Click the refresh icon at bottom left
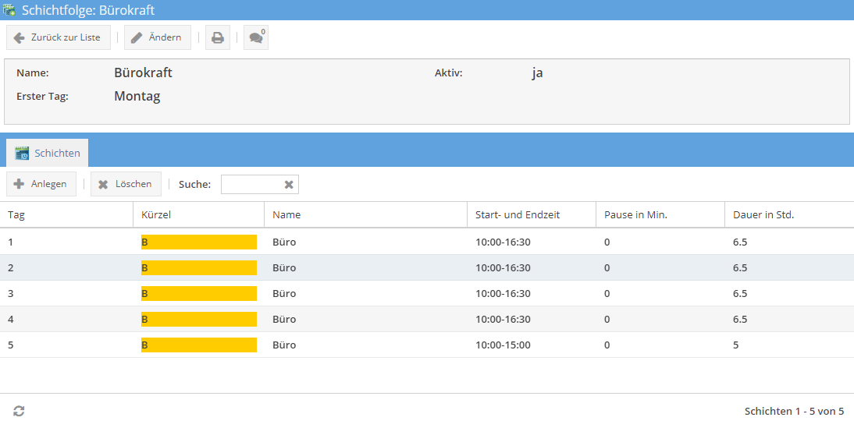This screenshot has height=428, width=854. (19, 411)
